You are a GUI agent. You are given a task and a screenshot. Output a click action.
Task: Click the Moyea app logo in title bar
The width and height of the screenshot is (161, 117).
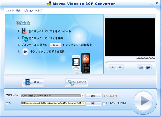[x=49, y=4]
